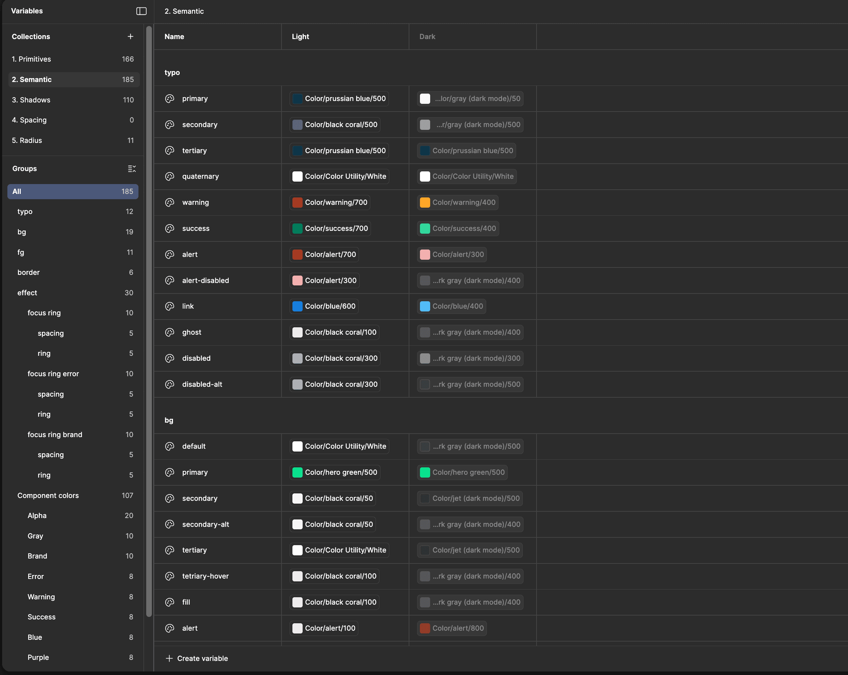Open Component colors group

(48, 496)
